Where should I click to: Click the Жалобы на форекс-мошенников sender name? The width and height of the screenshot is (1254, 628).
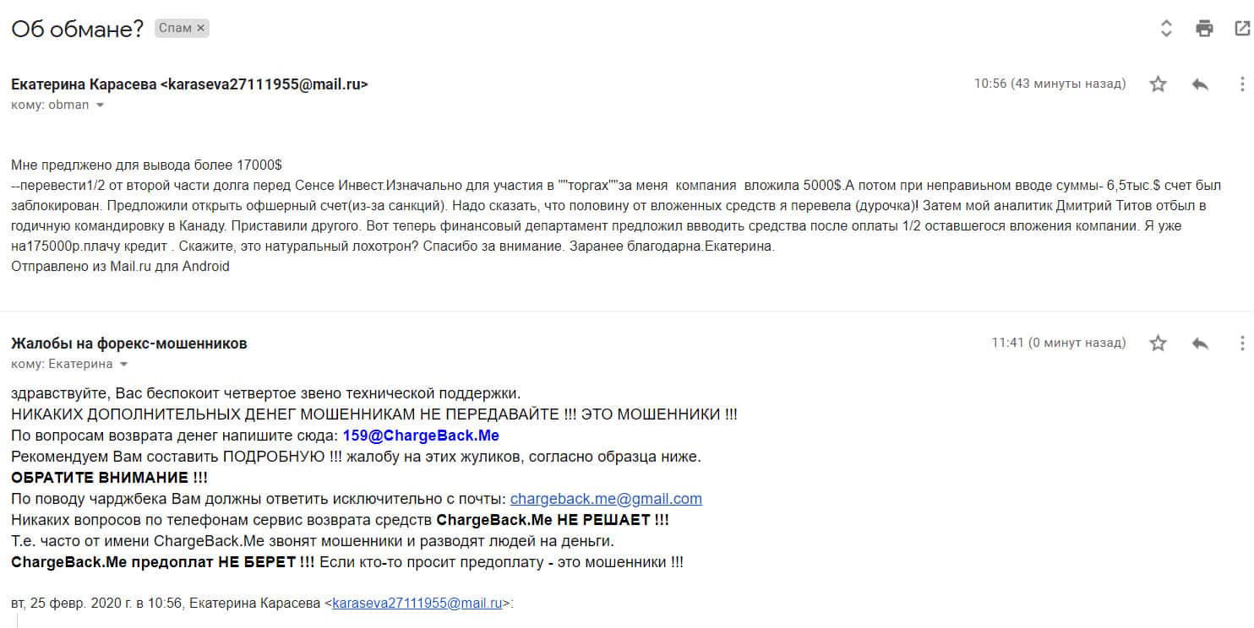pos(129,344)
